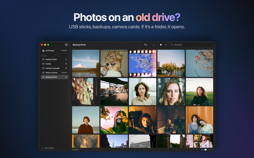Click the green zoom window button
This screenshot has height=158, width=254.
pos(48,45)
